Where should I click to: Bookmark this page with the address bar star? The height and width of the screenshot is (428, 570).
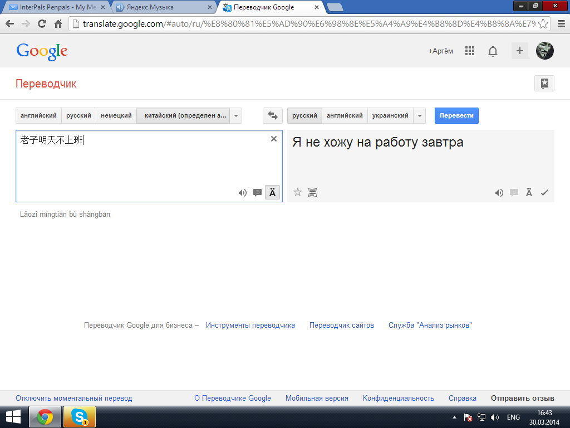(x=543, y=23)
